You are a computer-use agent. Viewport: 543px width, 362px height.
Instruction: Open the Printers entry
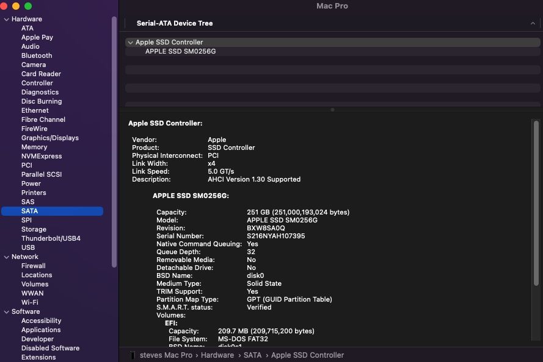(x=34, y=193)
